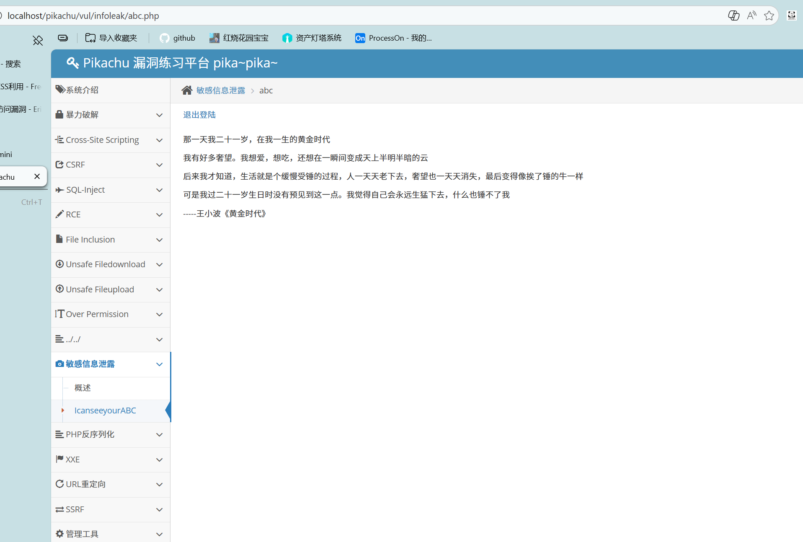Image resolution: width=803 pixels, height=542 pixels.
Task: Open the ProcessOn bookmark
Action: [393, 38]
